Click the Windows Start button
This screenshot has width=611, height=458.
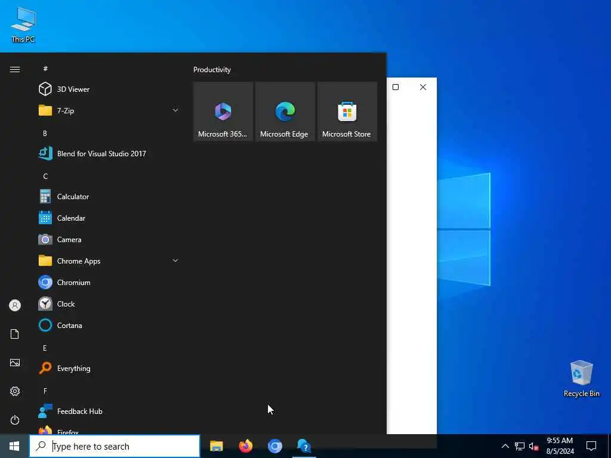[14, 446]
